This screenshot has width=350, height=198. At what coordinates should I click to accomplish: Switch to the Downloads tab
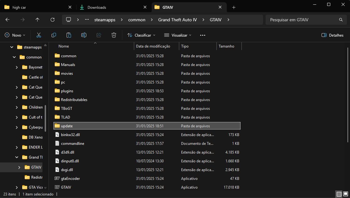click(97, 7)
